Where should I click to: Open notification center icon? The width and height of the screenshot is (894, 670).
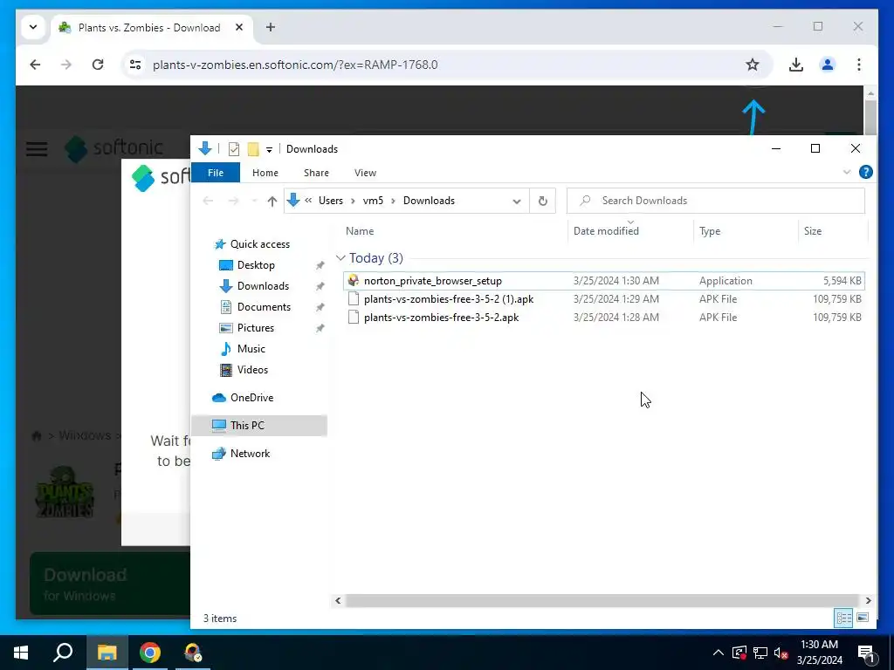coord(865,653)
